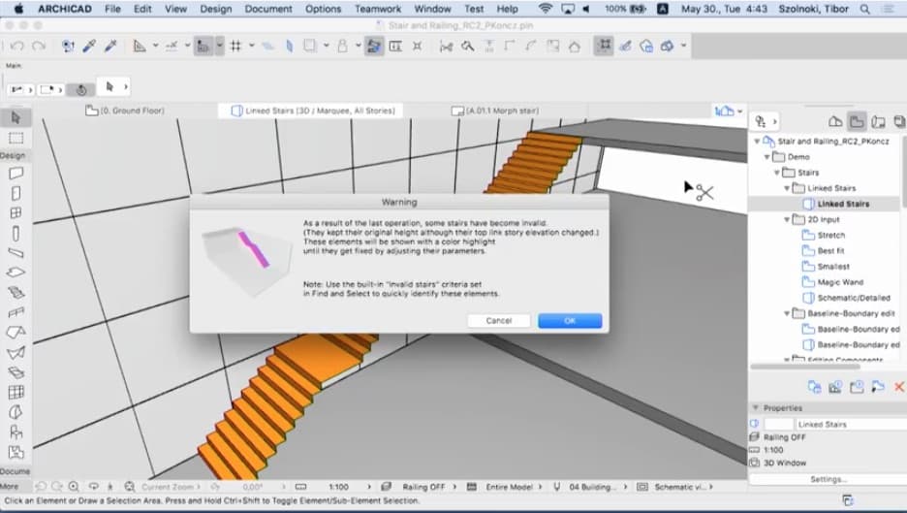Image resolution: width=907 pixels, height=513 pixels.
Task: Select the Arrow tool in toolbox
Action: click(16, 117)
